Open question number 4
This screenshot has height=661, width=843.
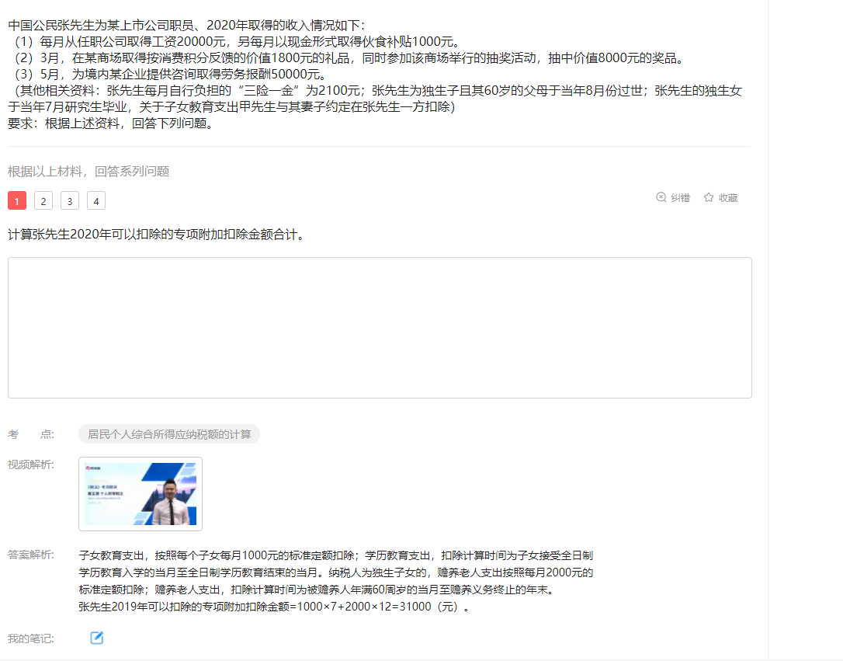[95, 200]
